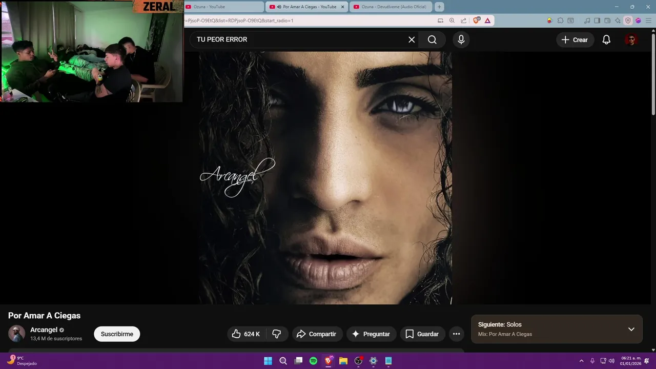Click the microphone tray icon
Viewport: 656px width, 369px height.
coord(592,361)
